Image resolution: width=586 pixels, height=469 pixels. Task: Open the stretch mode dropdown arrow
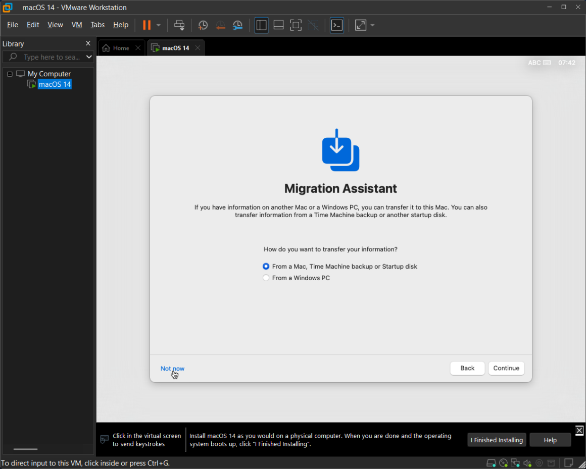tap(372, 25)
